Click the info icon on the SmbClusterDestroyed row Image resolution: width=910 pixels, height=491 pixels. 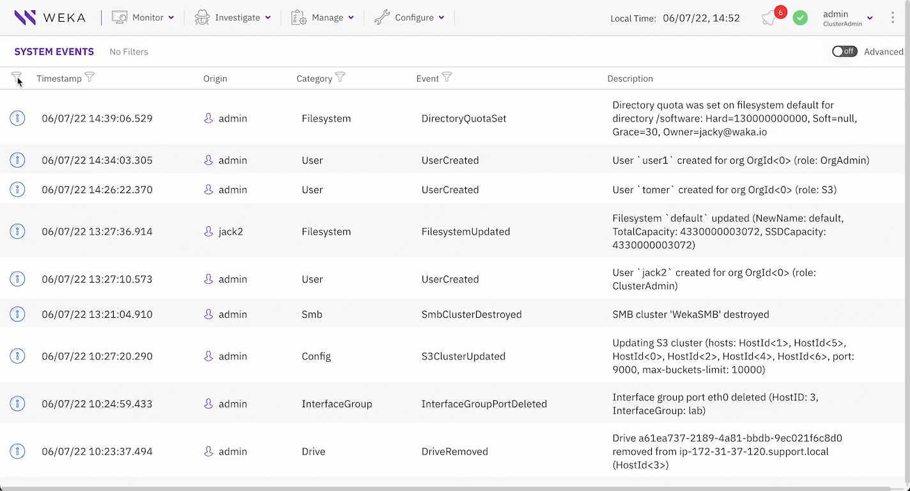[17, 314]
